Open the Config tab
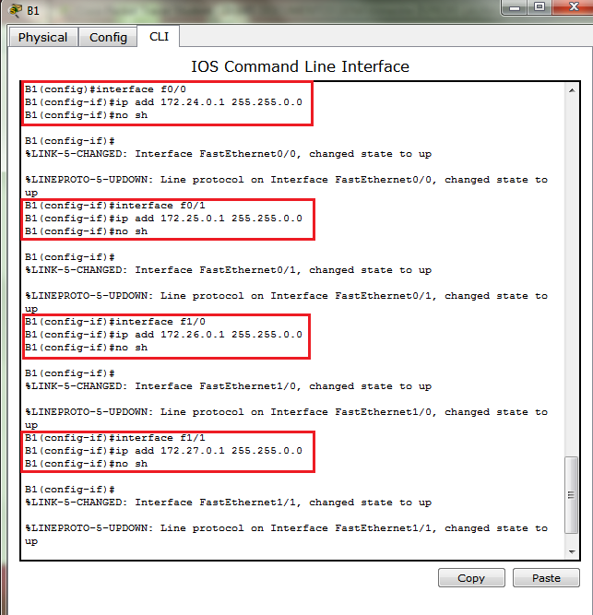This screenshot has width=593, height=615. tap(108, 37)
